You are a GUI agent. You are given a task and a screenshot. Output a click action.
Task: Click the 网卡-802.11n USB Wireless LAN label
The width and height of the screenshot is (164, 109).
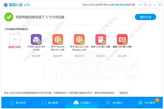[79, 48]
